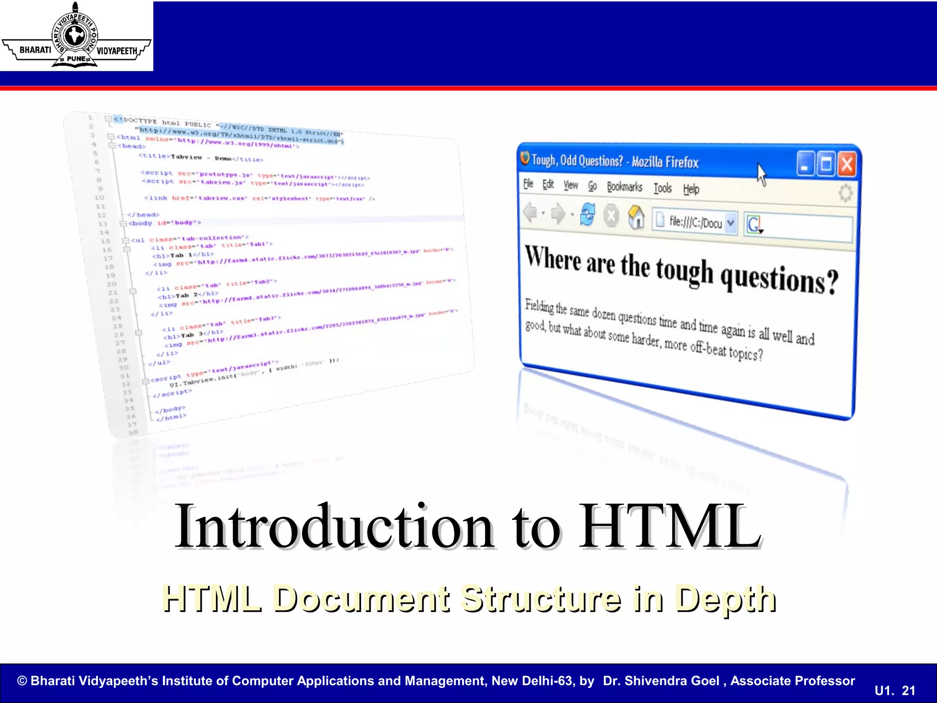Viewport: 937px width, 703px height.
Task: Maximize the Firefox window
Action: pos(826,164)
